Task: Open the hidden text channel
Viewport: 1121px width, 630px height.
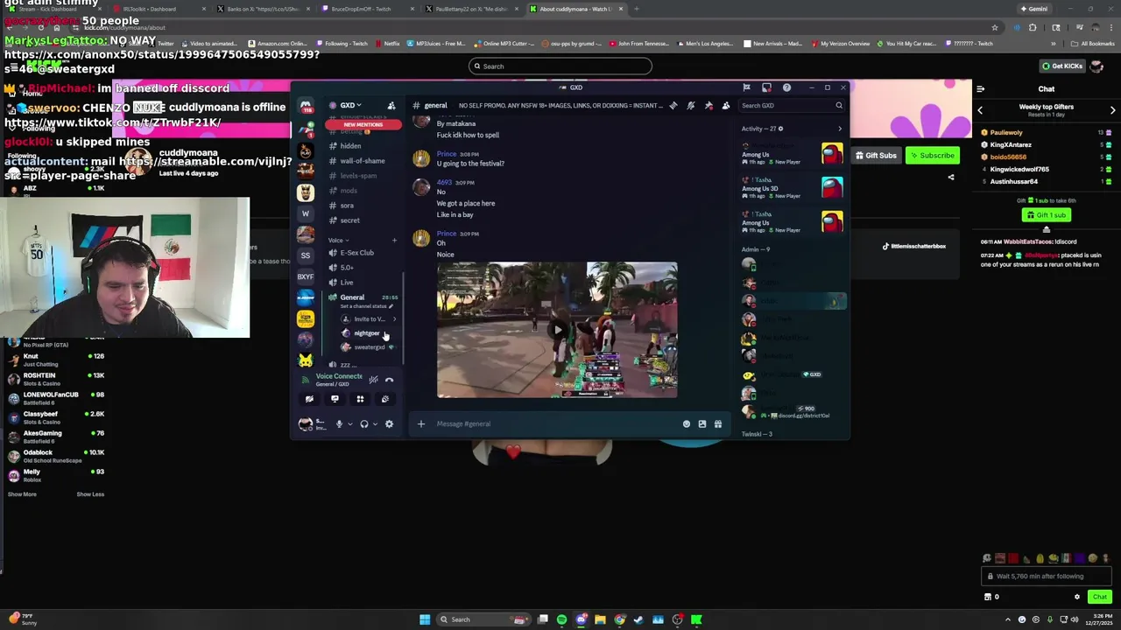Action: point(362,146)
